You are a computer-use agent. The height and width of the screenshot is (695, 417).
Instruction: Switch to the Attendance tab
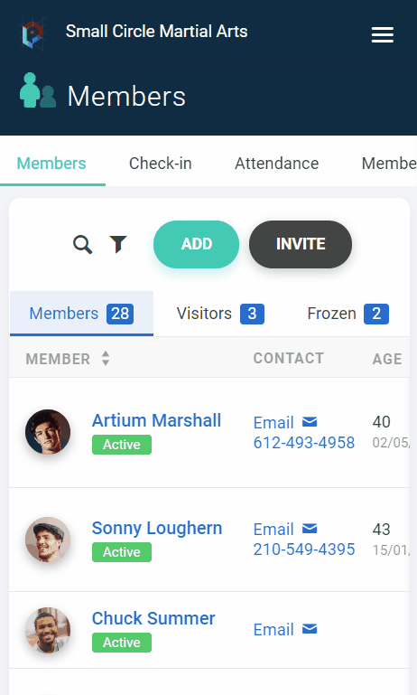tap(277, 163)
